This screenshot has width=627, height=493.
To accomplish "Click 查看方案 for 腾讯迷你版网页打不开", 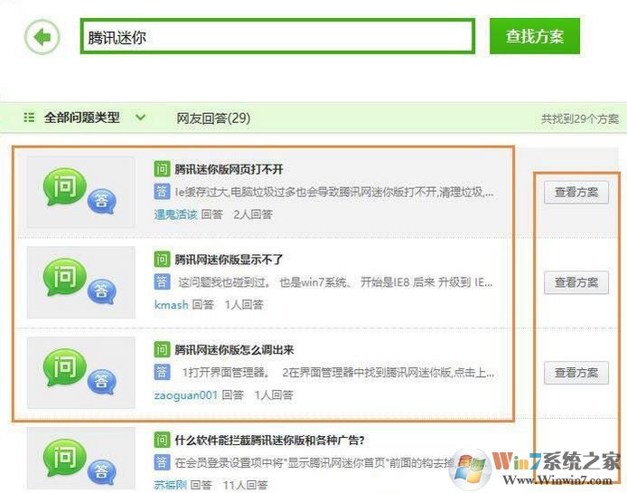I will tap(576, 192).
